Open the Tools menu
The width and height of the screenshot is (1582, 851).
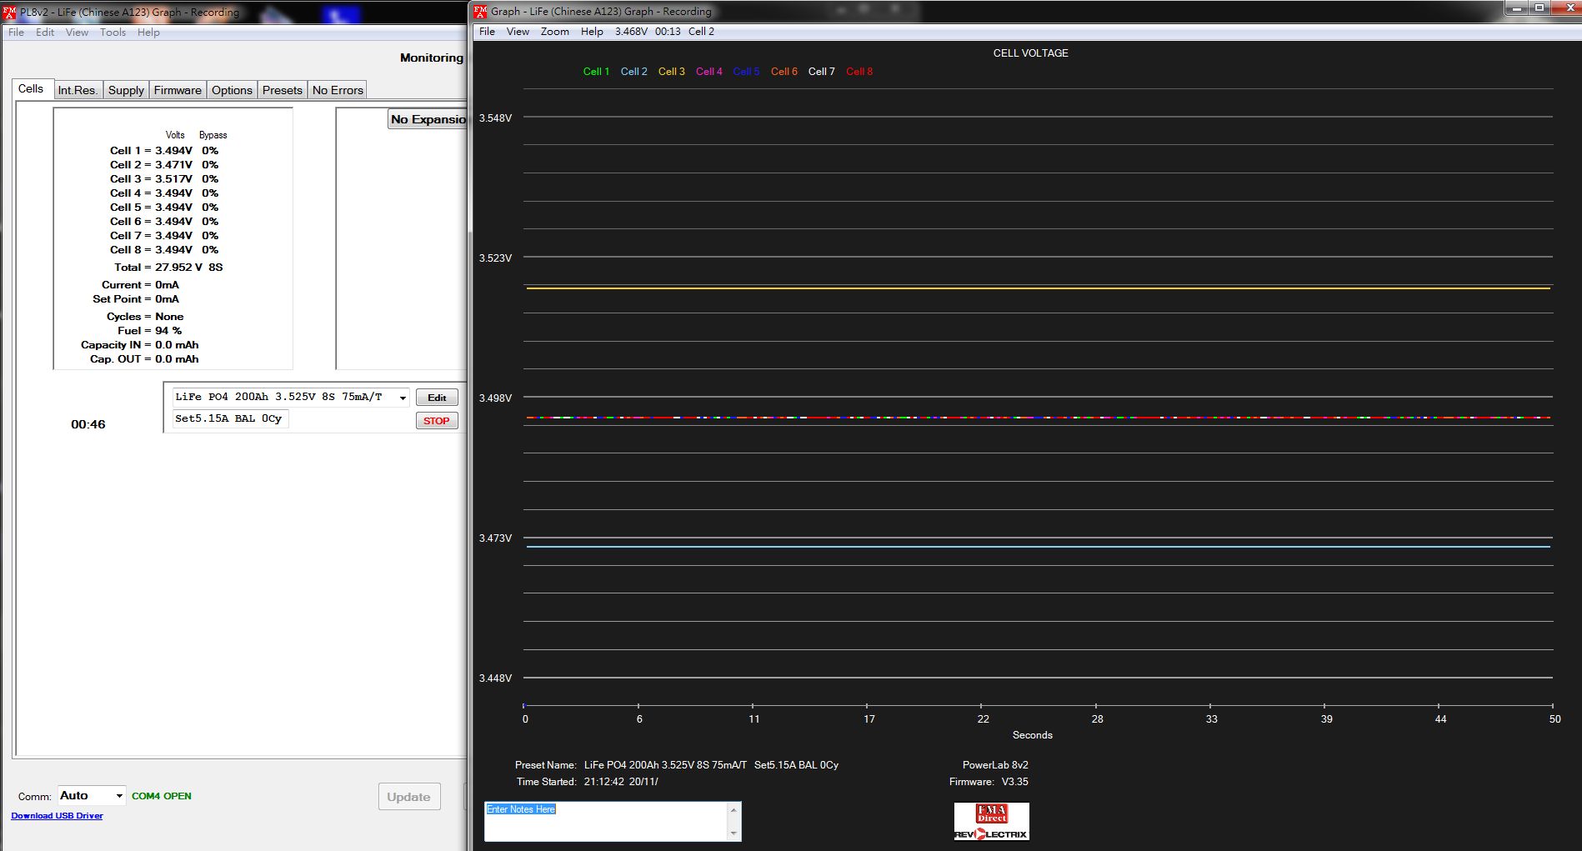[x=113, y=33]
